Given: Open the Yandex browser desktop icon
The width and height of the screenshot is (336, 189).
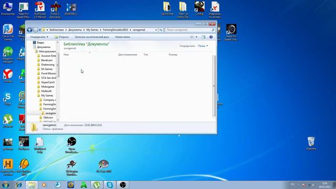Looking at the screenshot, I should 8,76.
